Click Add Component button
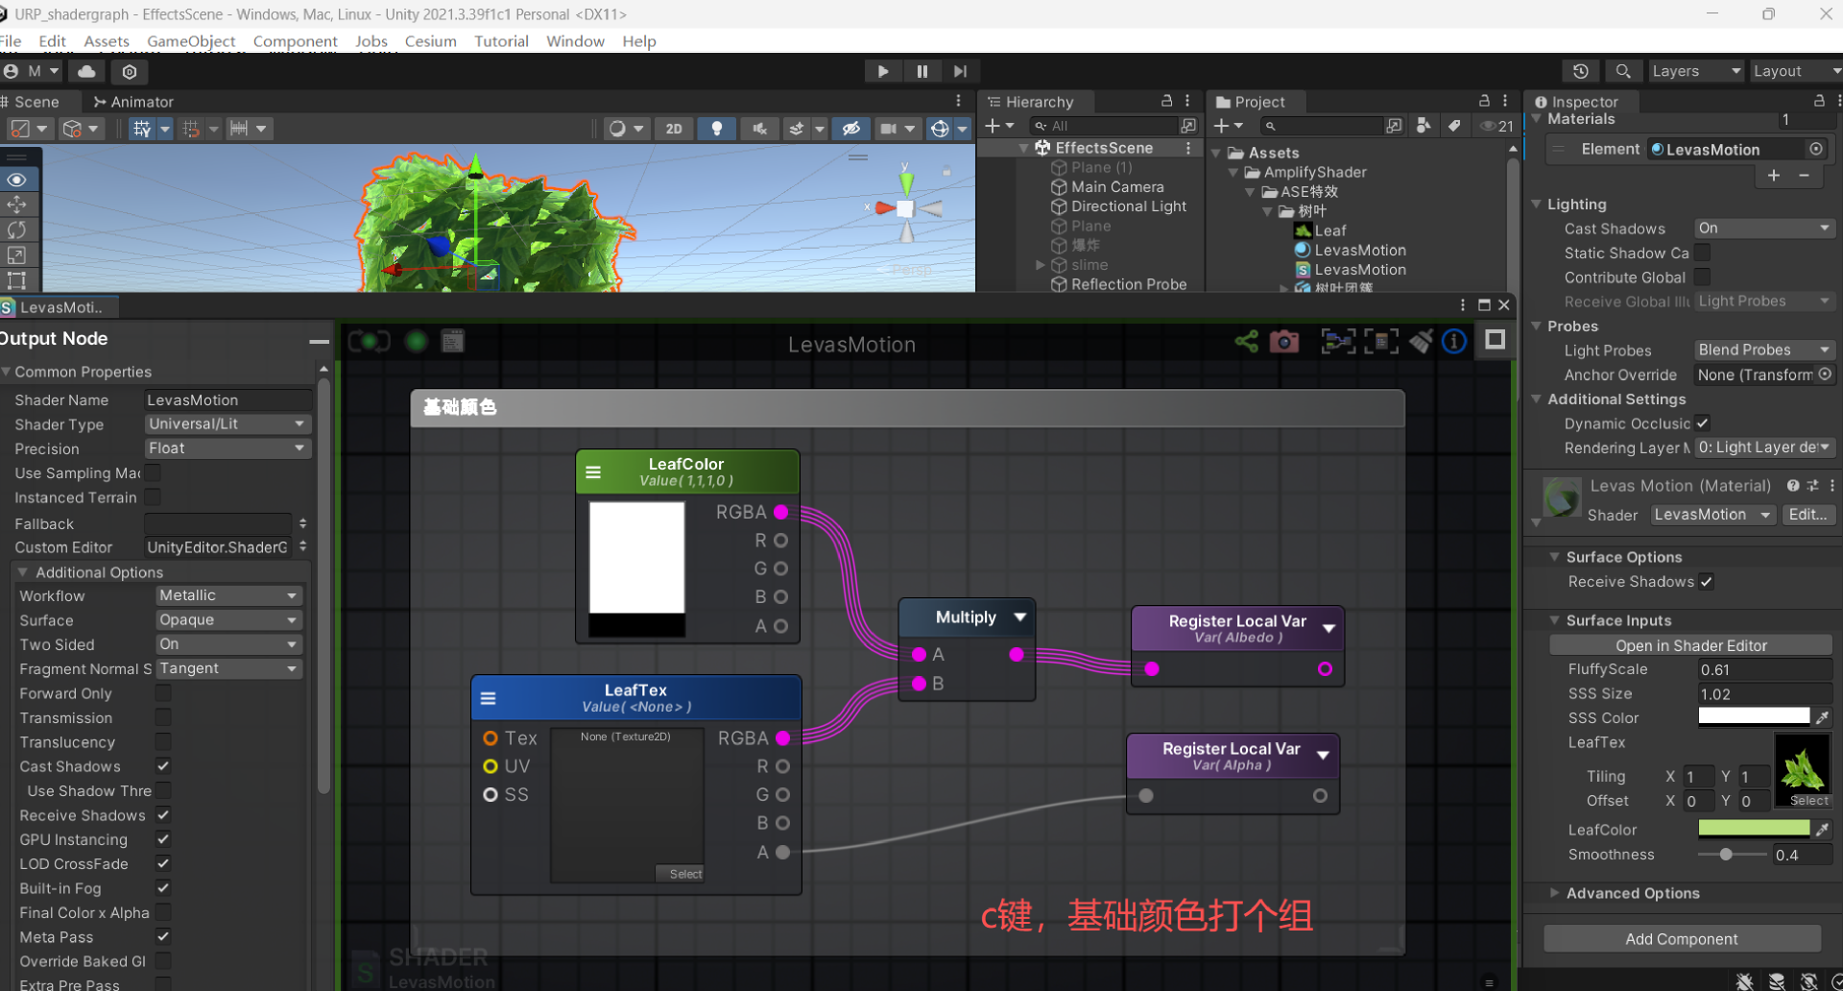1843x991 pixels. pos(1682,938)
